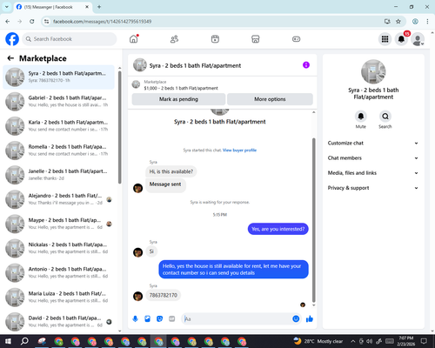Open Maype conversation in list
This screenshot has height=348, width=435.
tap(58, 224)
